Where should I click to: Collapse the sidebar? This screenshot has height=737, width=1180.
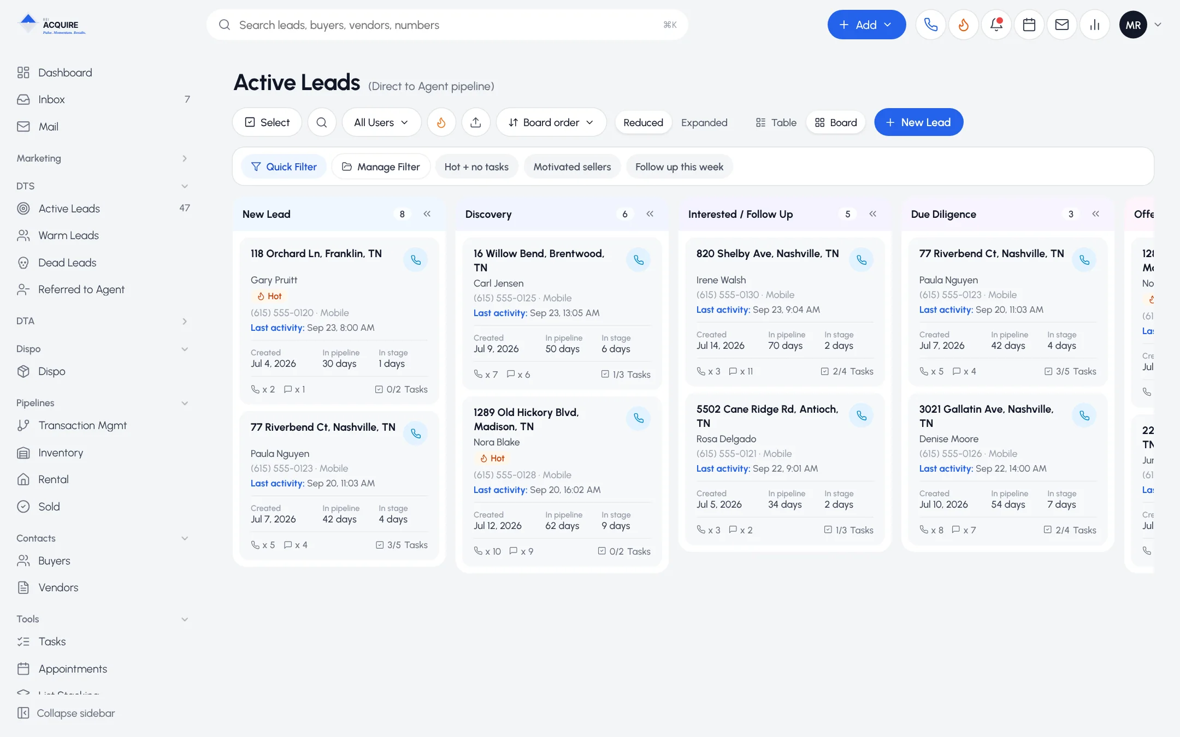pos(66,713)
